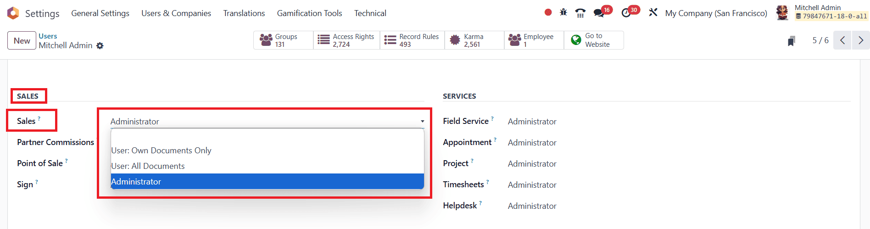Select User: All Documents option
This screenshot has width=870, height=229.
tap(267, 166)
